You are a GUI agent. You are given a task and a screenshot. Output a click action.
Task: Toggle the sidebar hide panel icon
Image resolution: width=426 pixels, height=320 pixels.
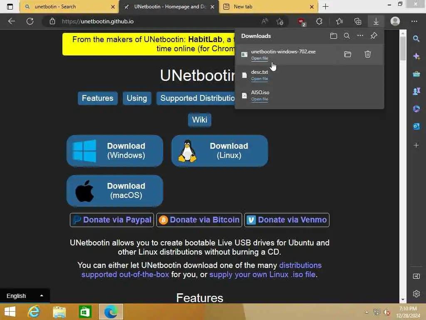(x=416, y=276)
